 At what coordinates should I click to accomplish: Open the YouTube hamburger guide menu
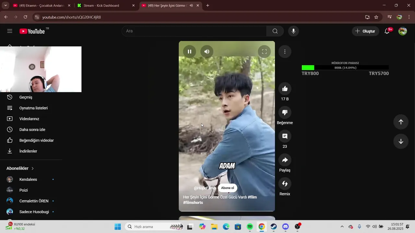pyautogui.click(x=10, y=31)
